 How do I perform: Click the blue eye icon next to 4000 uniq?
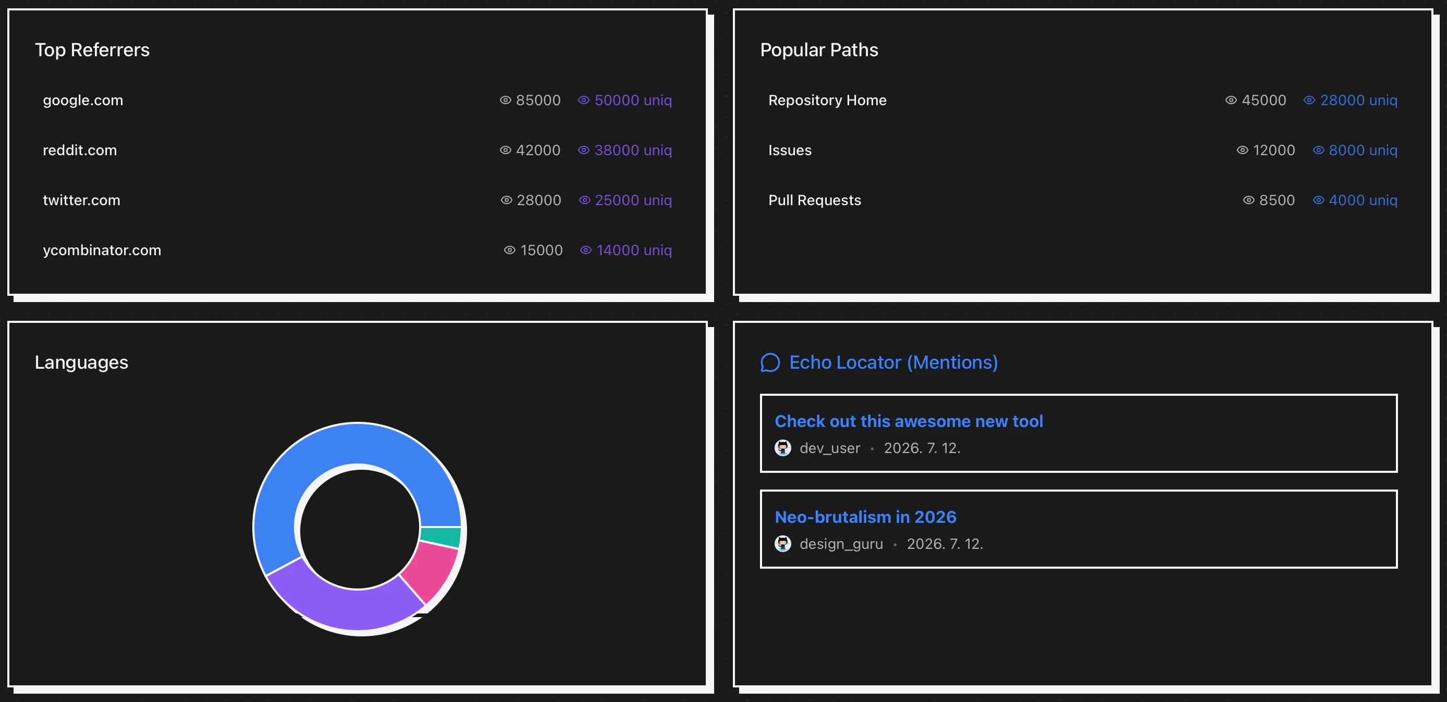coord(1318,200)
